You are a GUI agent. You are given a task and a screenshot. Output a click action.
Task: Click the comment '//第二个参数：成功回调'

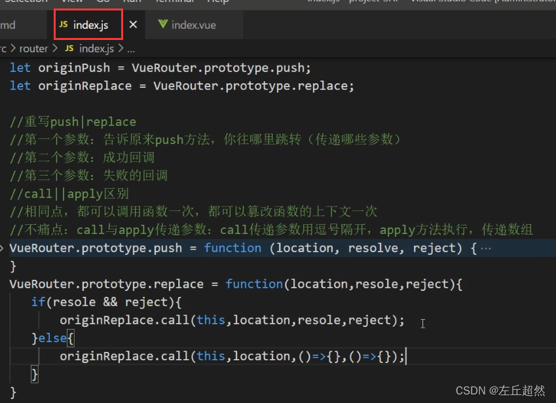click(x=83, y=157)
